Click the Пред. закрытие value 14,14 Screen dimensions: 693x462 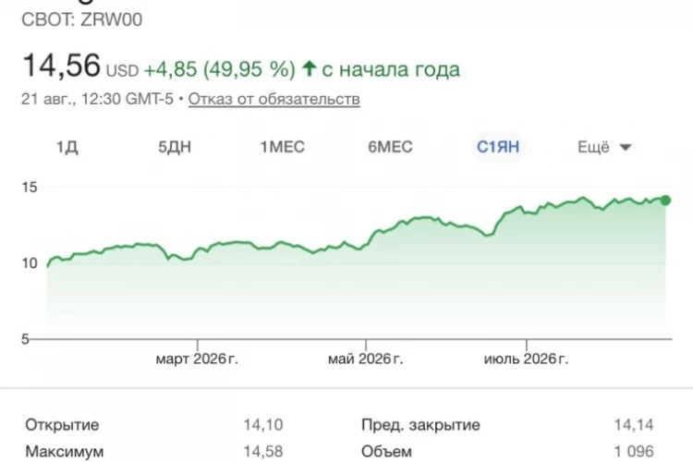(x=634, y=425)
